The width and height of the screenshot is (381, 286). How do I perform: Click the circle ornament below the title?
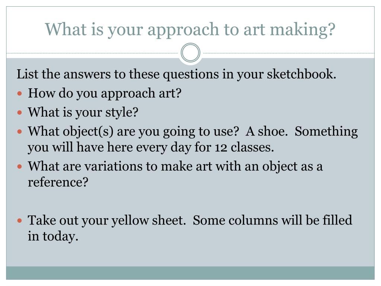tap(190, 53)
